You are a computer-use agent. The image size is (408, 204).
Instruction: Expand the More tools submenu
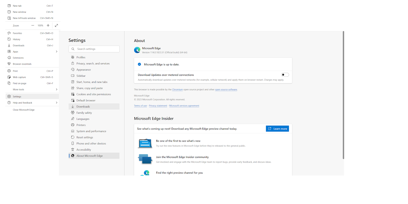pyautogui.click(x=56, y=90)
